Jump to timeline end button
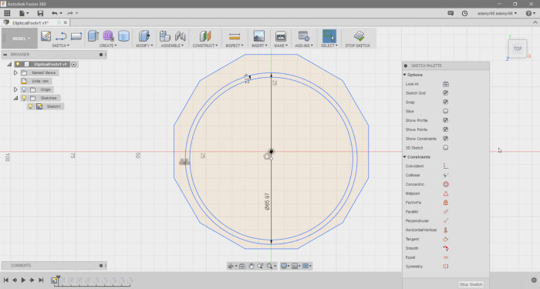The image size is (540, 289). click(x=41, y=280)
